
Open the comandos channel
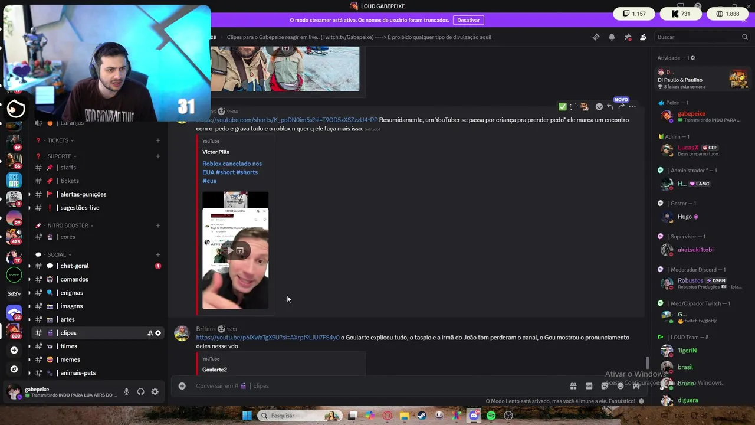pyautogui.click(x=97, y=279)
